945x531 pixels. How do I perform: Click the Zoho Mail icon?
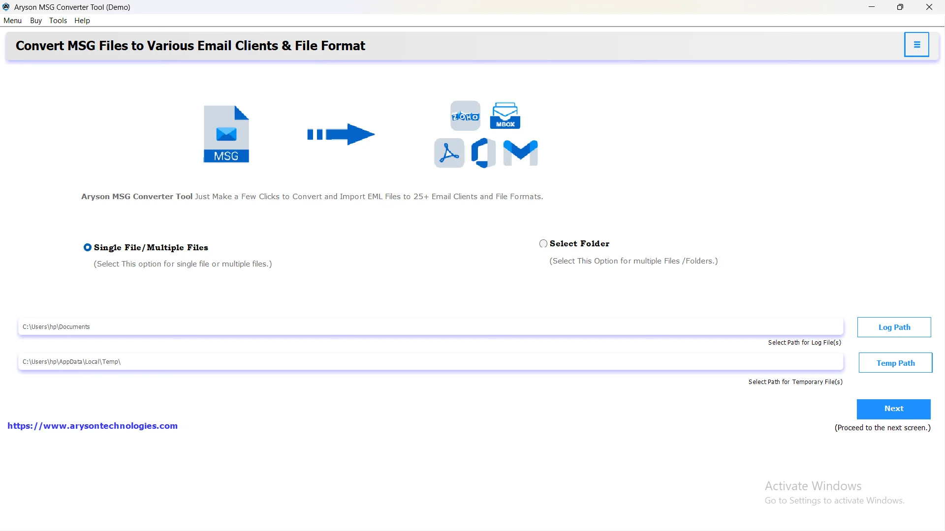[x=465, y=116]
